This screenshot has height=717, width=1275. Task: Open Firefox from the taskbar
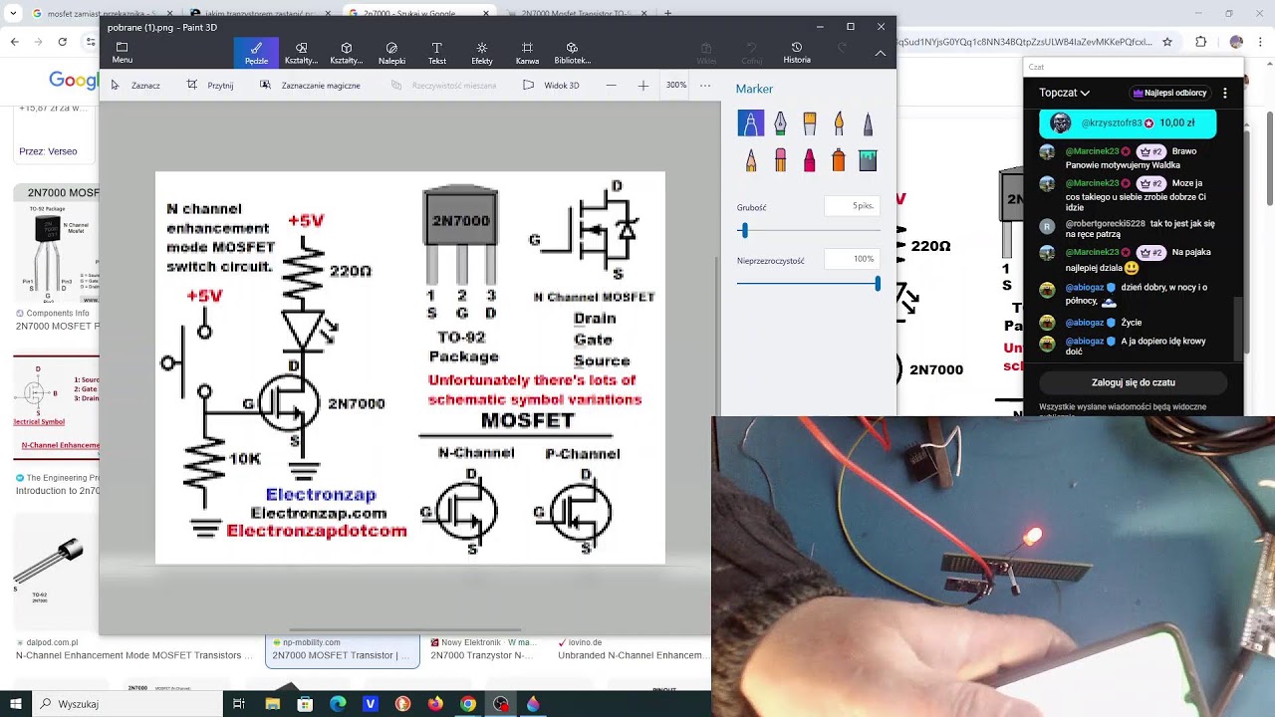[x=435, y=704]
